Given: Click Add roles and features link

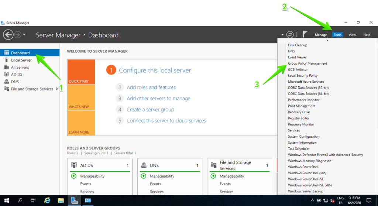Looking at the screenshot, I should coord(151,87).
